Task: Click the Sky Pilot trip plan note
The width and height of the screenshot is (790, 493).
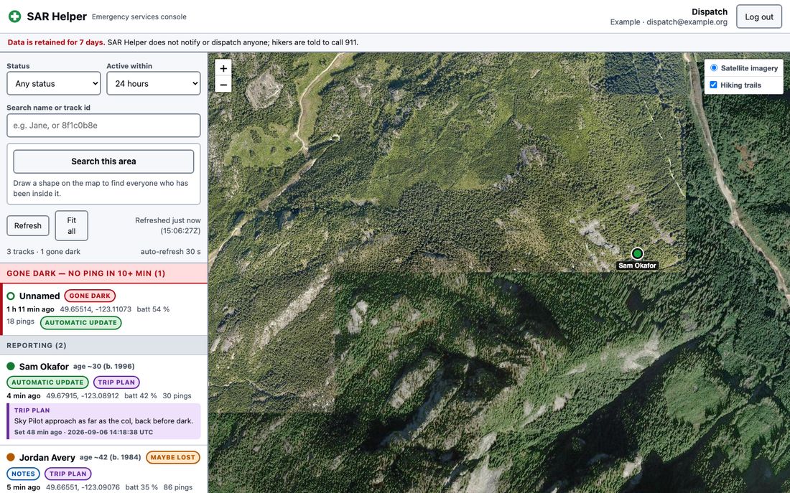Action: pos(103,421)
